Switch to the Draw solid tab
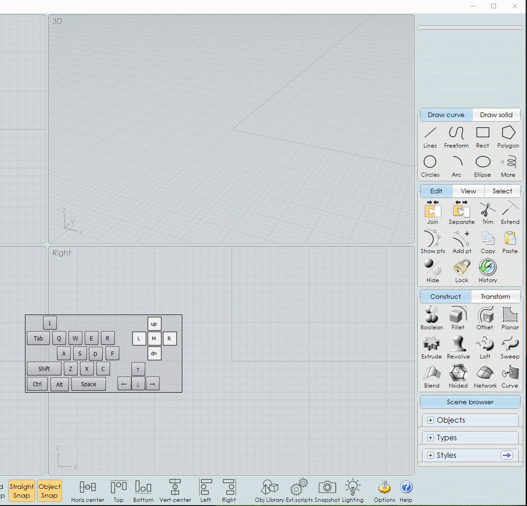527x506 pixels. (496, 115)
